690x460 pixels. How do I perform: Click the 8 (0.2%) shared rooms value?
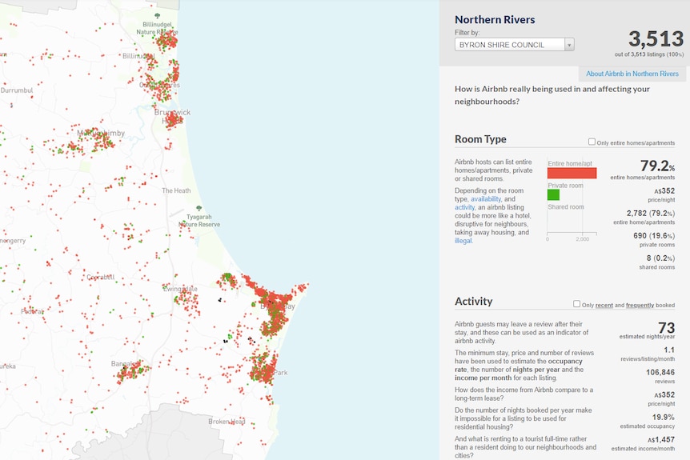tap(660, 258)
